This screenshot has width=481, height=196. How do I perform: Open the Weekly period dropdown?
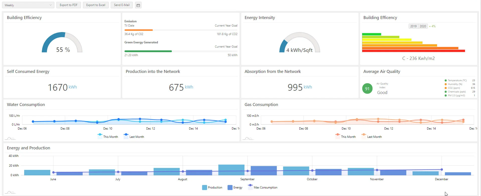pos(28,5)
